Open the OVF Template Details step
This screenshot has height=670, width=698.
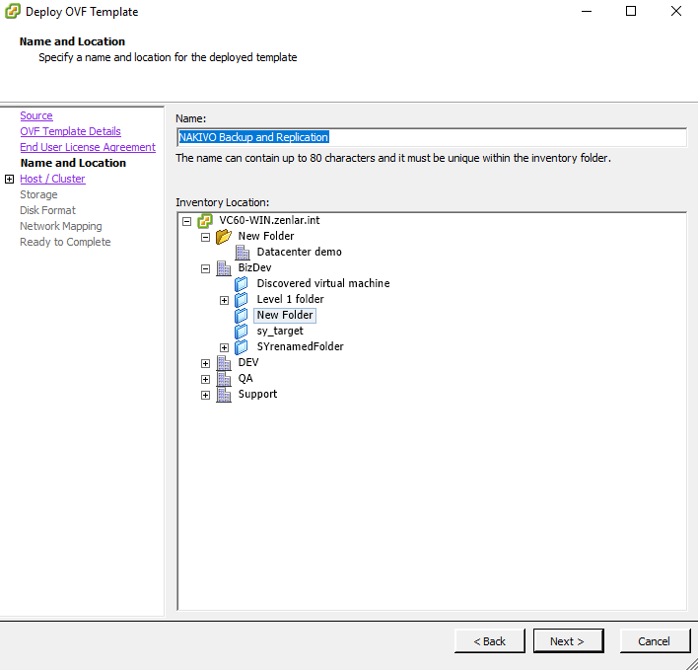70,131
